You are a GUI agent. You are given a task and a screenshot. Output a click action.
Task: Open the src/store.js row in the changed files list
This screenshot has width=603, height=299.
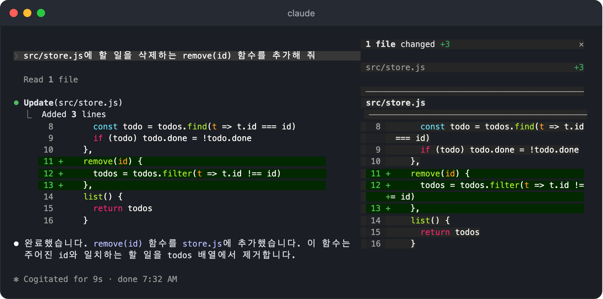[x=472, y=67]
